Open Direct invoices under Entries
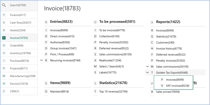 (x=62, y=36)
